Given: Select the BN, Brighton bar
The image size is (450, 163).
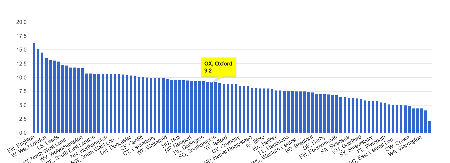Looking at the screenshot, I should click(34, 88).
